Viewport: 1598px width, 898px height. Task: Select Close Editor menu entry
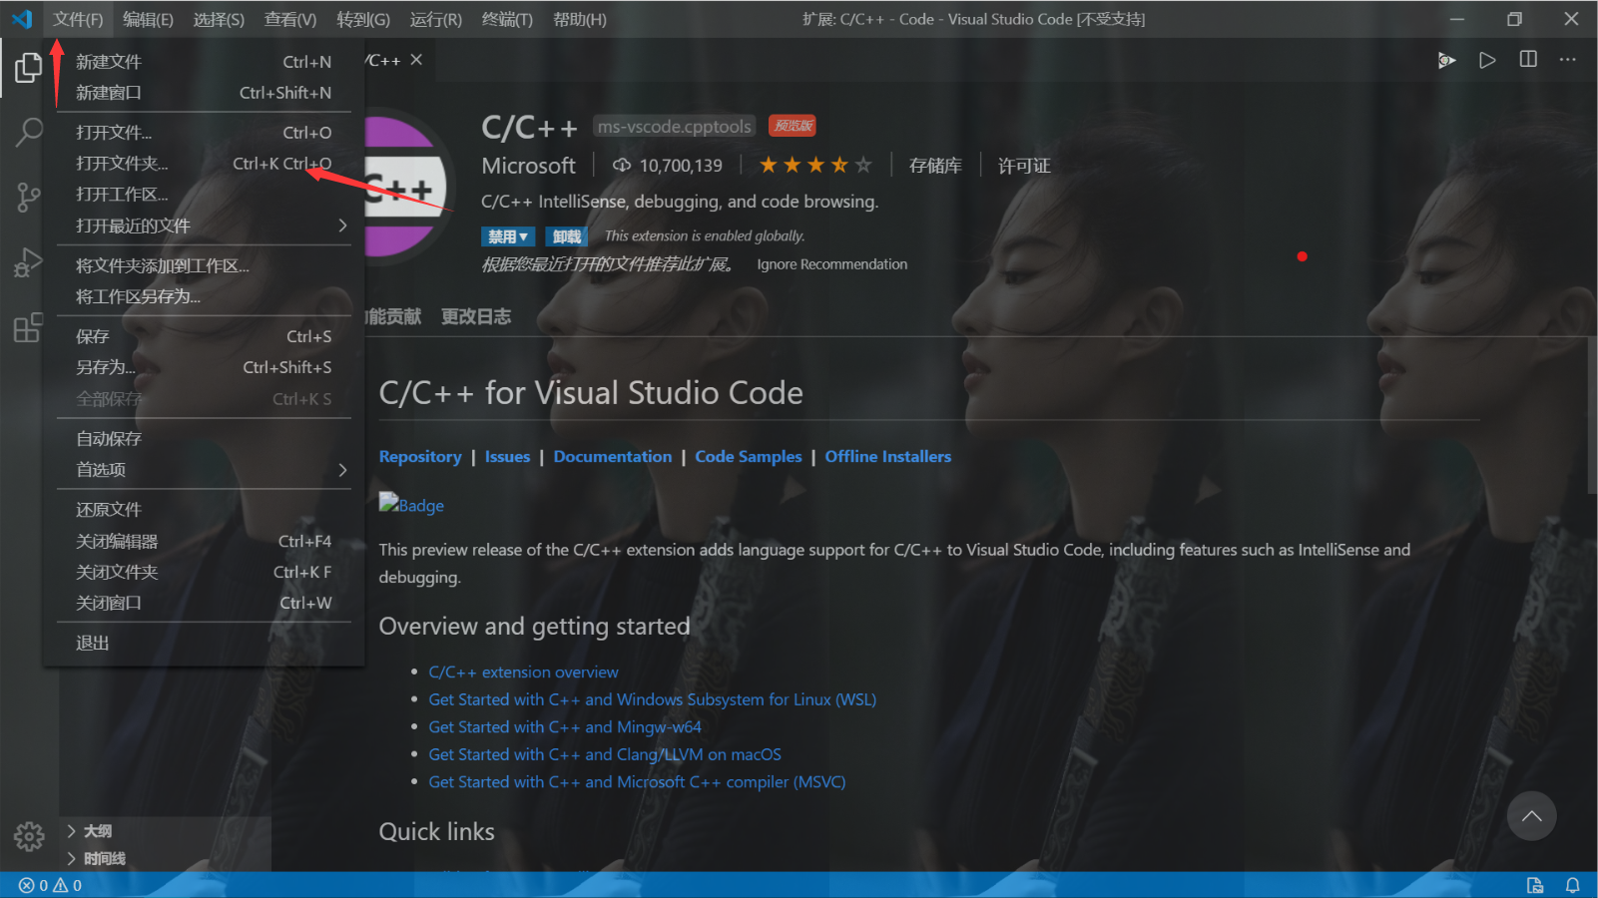pyautogui.click(x=205, y=541)
